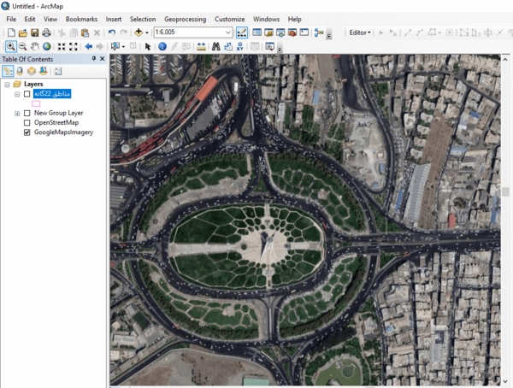Launch ModelBuilder window
The height and width of the screenshot is (388, 513).
tap(319, 32)
